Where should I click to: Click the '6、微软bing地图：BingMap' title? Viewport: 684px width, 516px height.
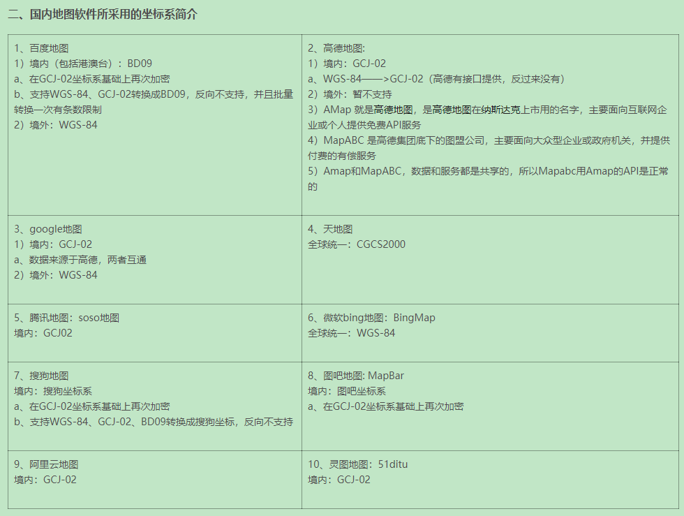click(x=371, y=318)
